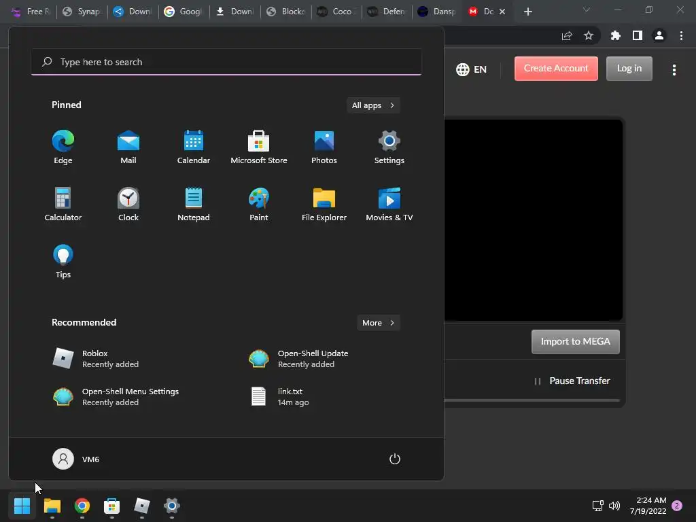
Task: Open Chrome three-dot menu
Action: click(681, 35)
